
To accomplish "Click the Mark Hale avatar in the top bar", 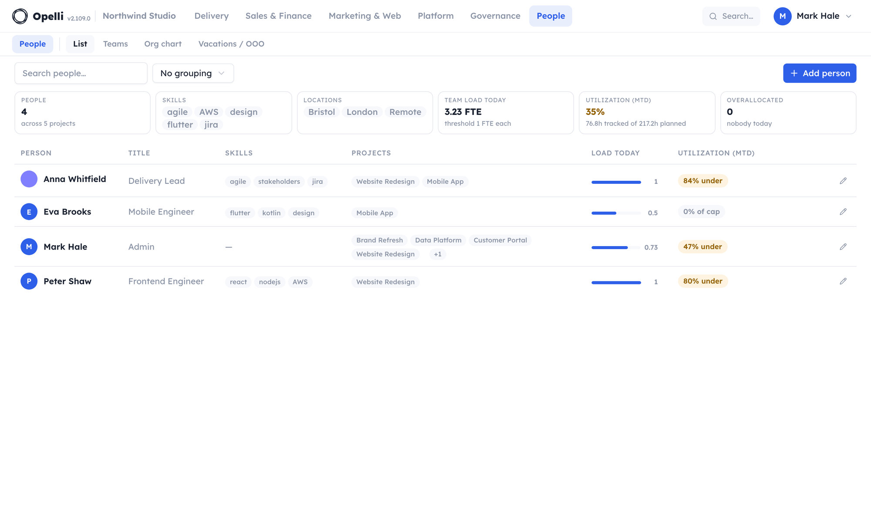I will tap(783, 16).
